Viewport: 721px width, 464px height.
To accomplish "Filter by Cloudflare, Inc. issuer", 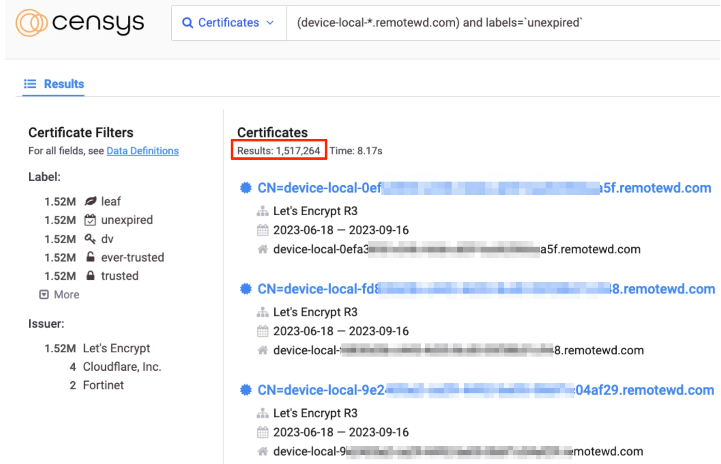I will pyautogui.click(x=122, y=367).
